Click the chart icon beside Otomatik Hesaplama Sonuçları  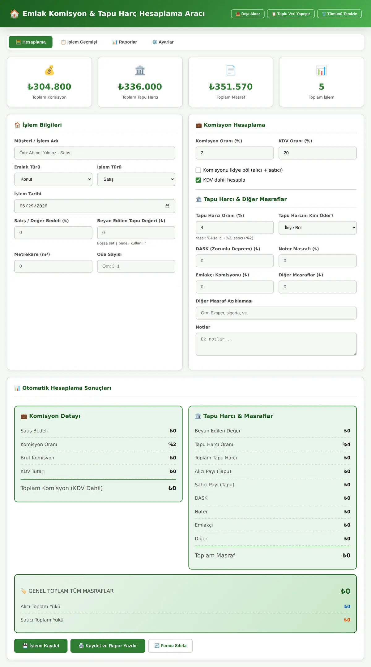[x=17, y=388]
